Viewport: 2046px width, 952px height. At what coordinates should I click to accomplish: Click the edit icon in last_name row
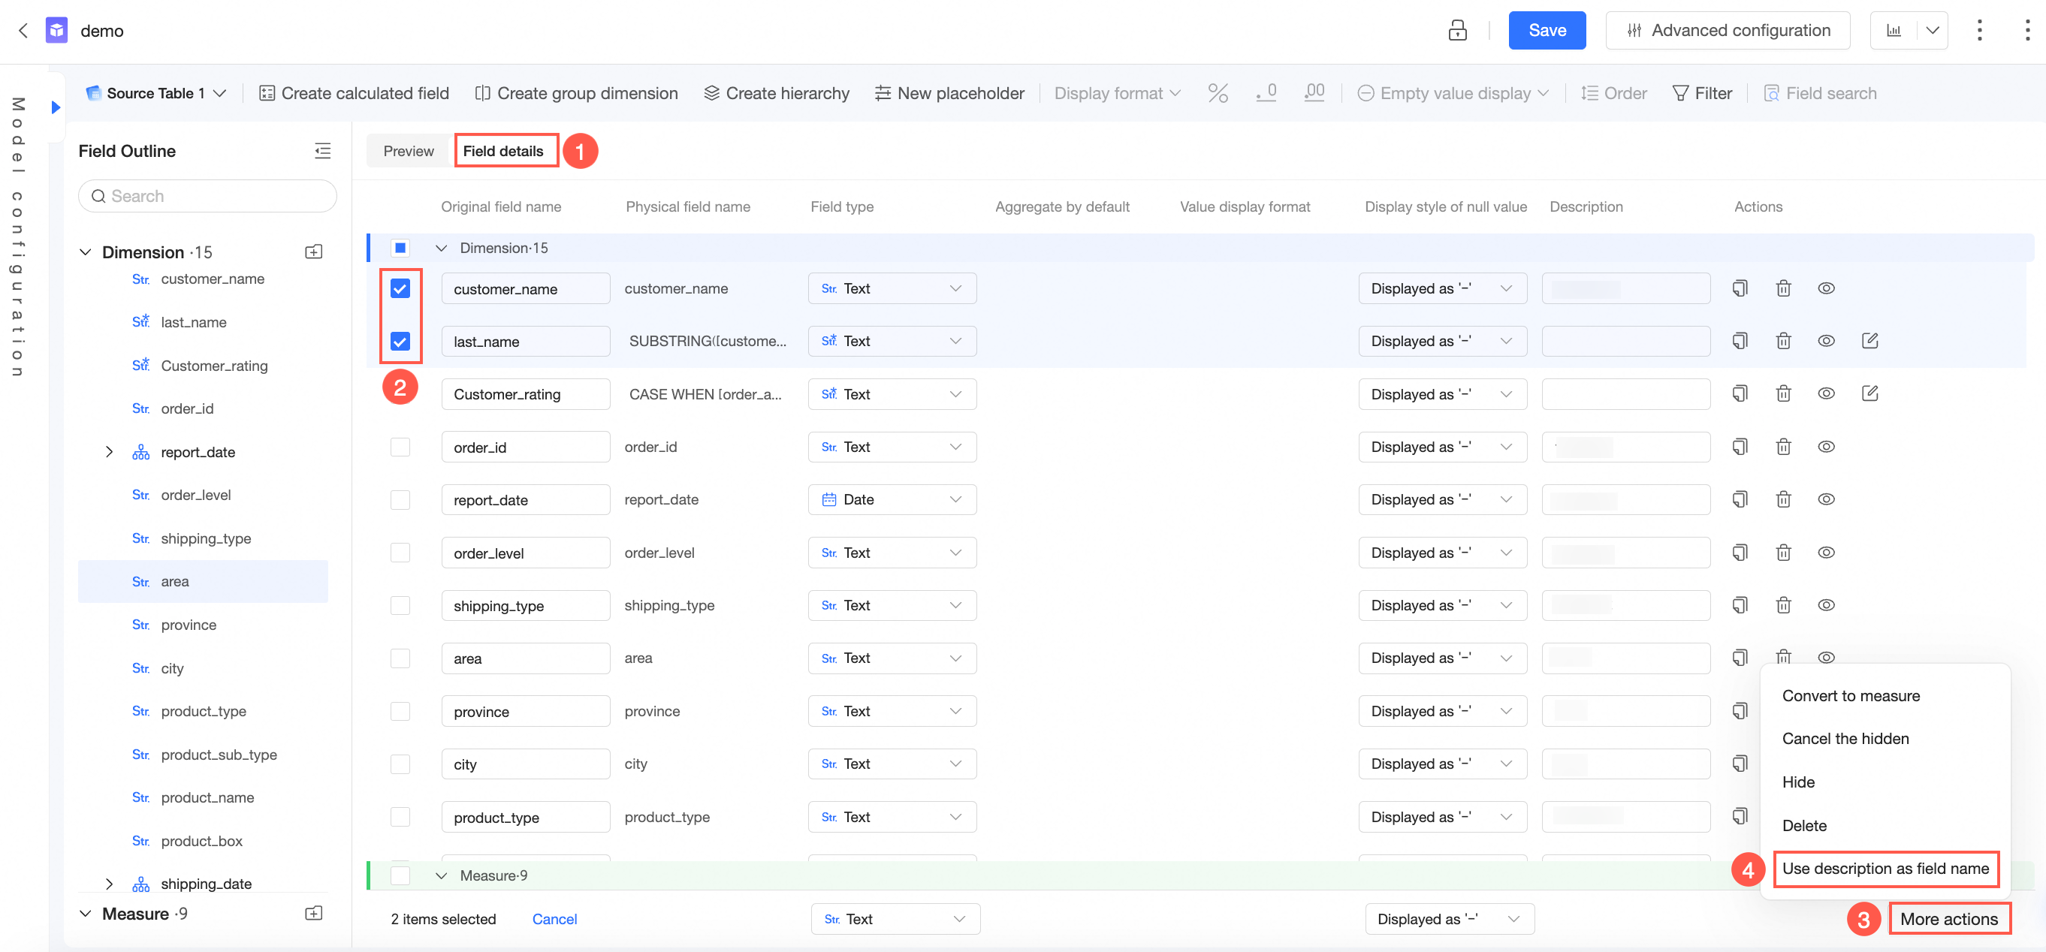[1869, 341]
